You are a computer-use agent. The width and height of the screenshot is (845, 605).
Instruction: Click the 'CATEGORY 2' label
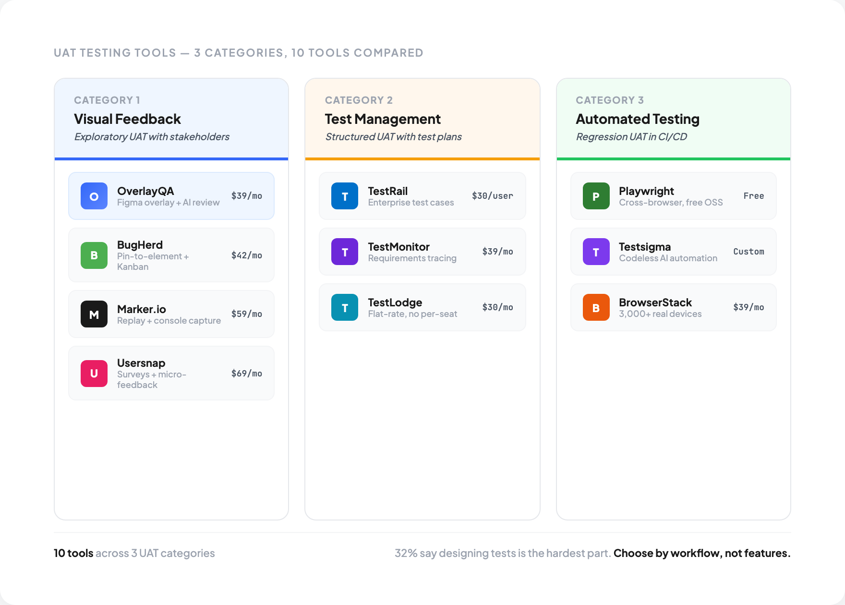click(x=359, y=100)
